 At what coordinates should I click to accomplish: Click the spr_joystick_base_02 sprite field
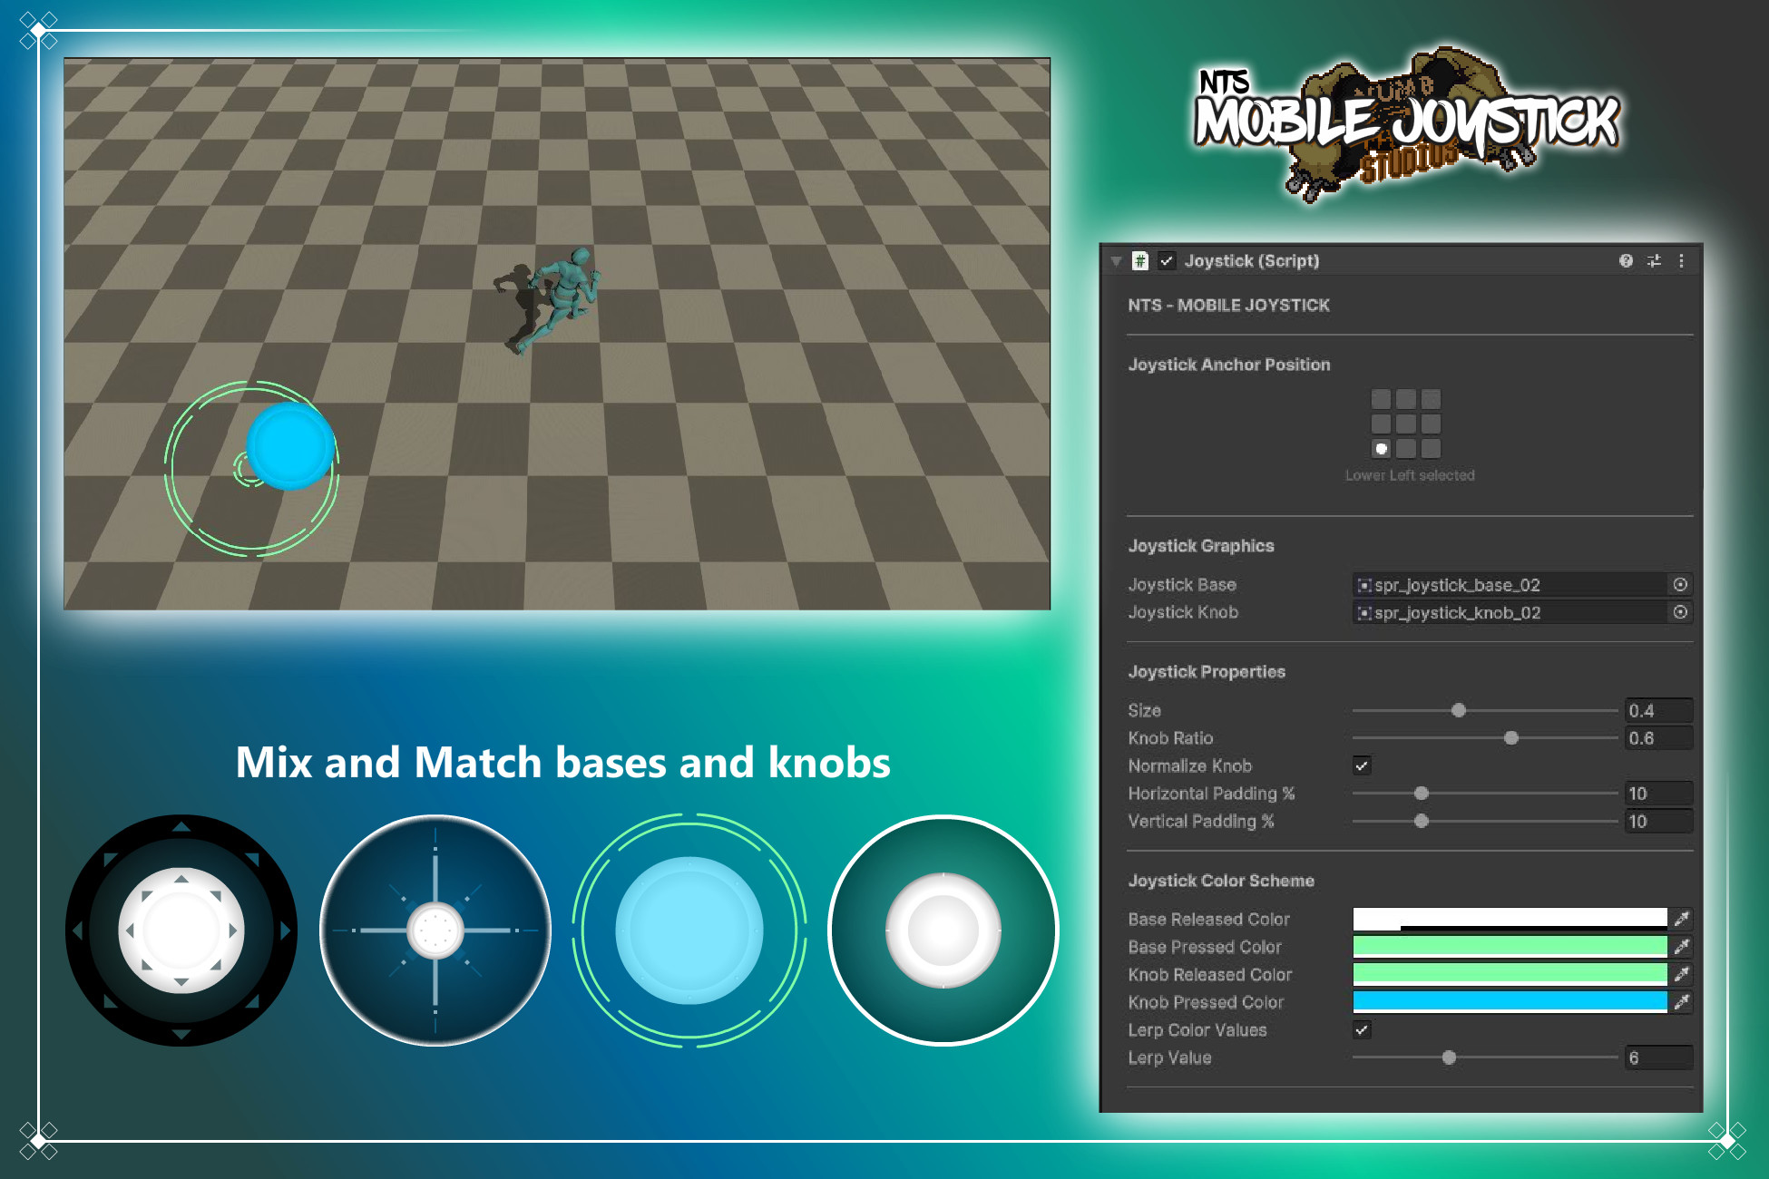(1508, 585)
